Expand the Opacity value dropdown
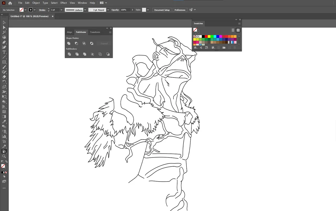Screen dimensions: 336x211 [x=132, y=10]
